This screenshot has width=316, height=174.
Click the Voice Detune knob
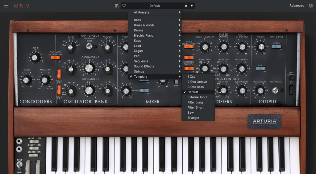tap(260, 91)
